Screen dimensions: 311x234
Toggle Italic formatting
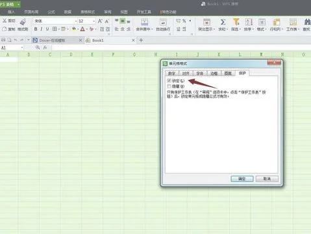(x=42, y=29)
